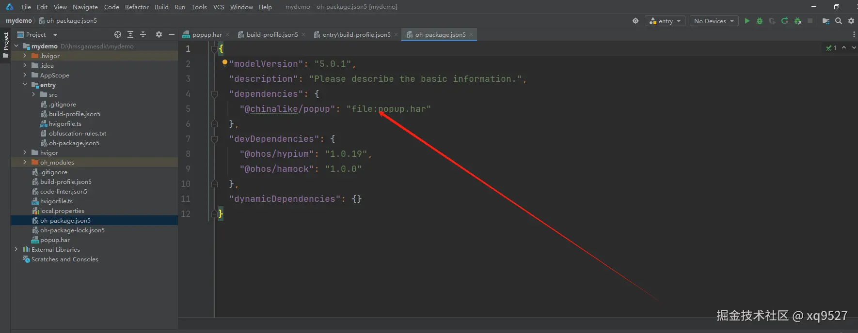Image resolution: width=858 pixels, height=333 pixels.
Task: Expand the src folder under entry
Action: coord(33,94)
